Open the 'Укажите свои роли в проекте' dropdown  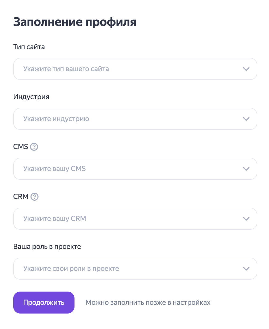[x=135, y=269]
